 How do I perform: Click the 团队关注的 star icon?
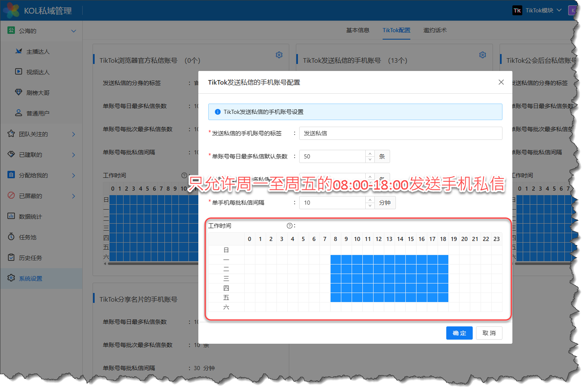(11, 133)
